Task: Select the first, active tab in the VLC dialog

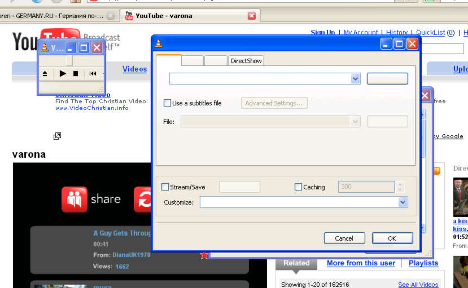Action: (x=169, y=60)
